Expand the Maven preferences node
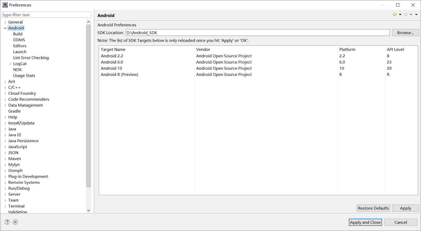Screen dimensions: 421x231 [x=5, y=159]
